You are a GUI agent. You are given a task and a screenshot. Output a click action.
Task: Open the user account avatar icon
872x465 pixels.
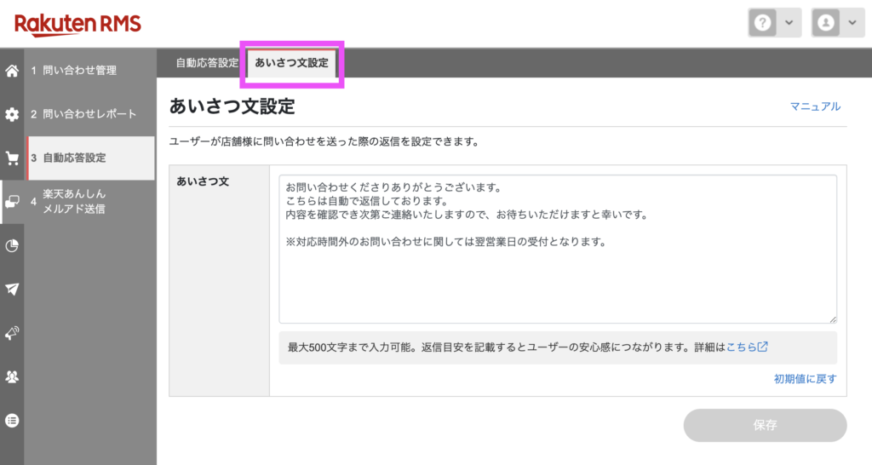[x=826, y=23]
